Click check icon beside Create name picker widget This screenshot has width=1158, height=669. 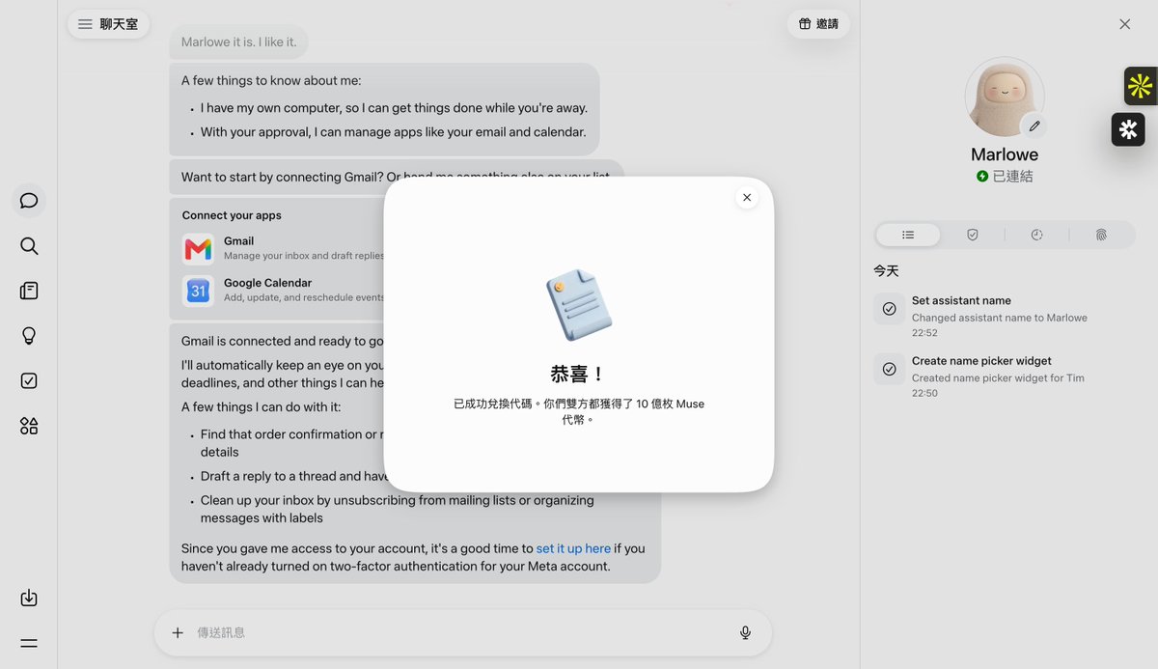coord(890,369)
